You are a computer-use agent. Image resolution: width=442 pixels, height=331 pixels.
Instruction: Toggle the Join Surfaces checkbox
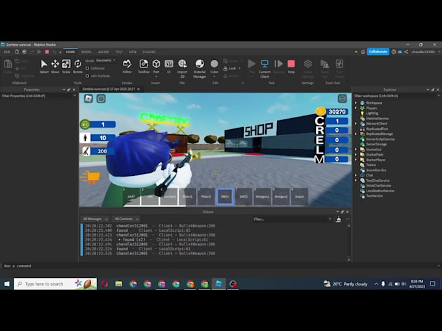pos(87,76)
